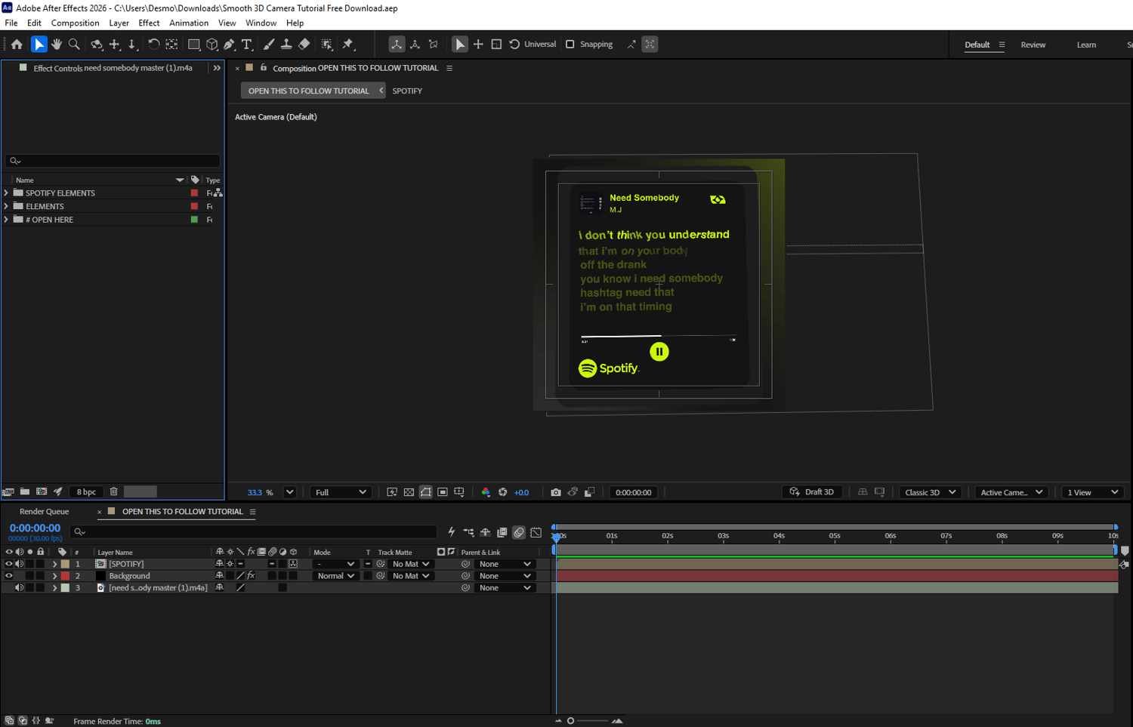
Task: Open the Layer menu
Action: (x=119, y=23)
